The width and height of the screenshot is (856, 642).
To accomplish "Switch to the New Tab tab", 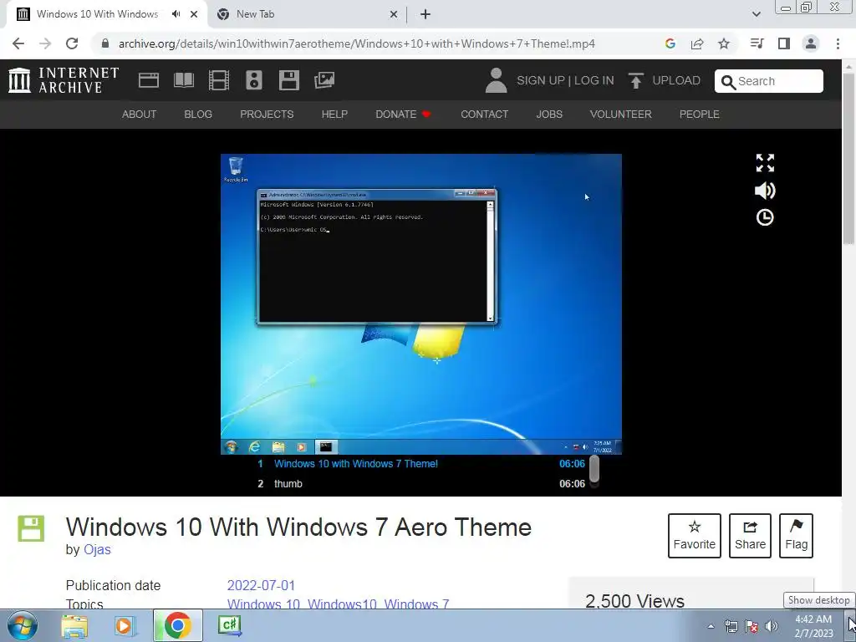I will click(x=307, y=14).
